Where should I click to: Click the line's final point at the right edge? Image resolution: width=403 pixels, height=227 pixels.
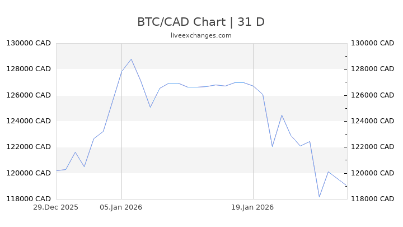[x=346, y=186]
